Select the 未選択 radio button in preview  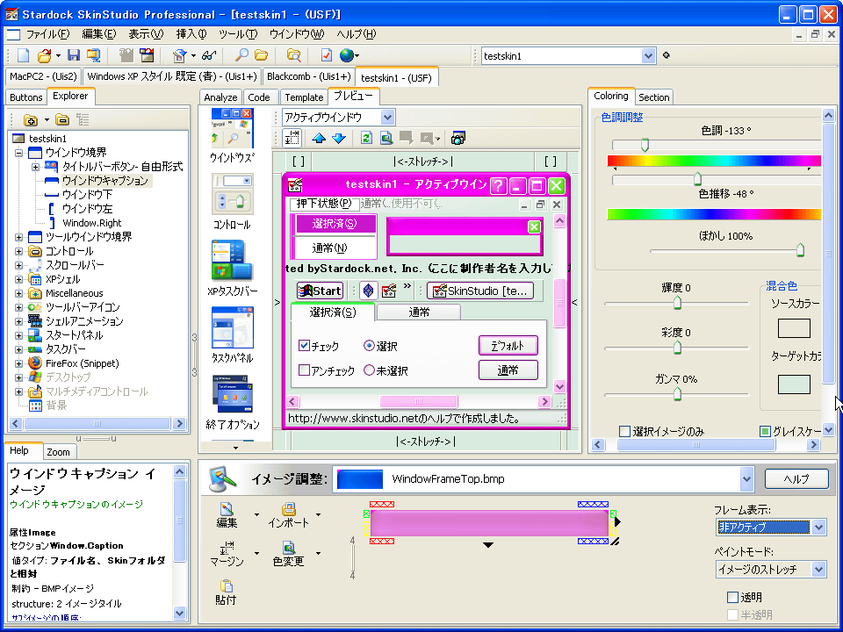click(x=369, y=370)
